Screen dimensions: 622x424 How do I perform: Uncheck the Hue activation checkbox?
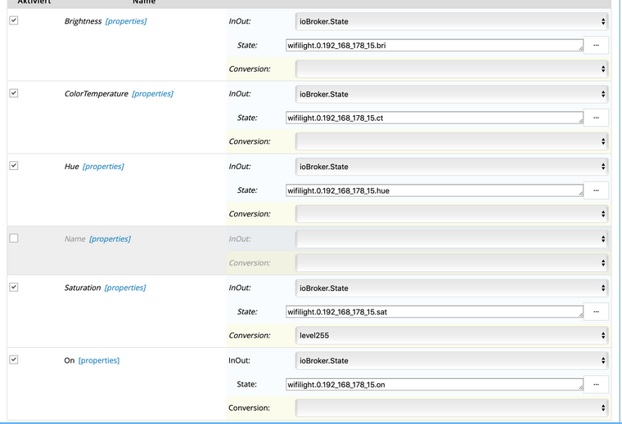click(x=14, y=166)
